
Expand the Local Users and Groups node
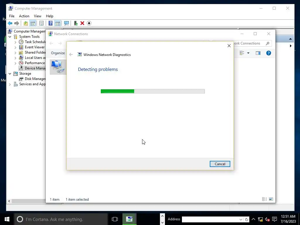coord(16,58)
